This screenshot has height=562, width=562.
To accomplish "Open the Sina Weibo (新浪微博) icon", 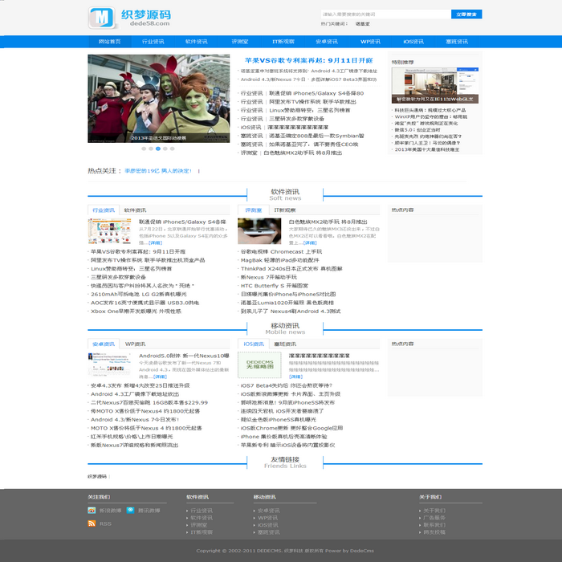I will point(92,510).
